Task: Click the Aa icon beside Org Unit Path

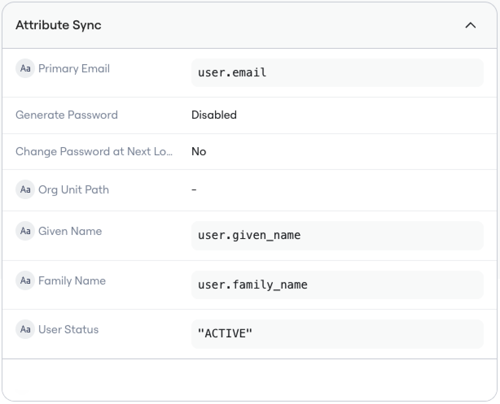Action: (x=25, y=189)
